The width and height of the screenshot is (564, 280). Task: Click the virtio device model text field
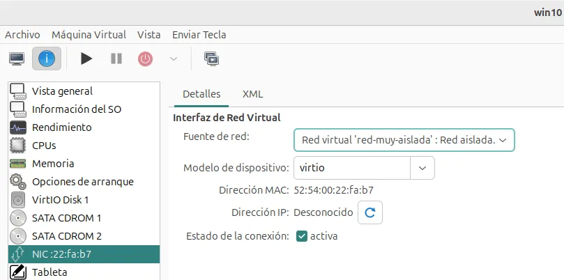click(351, 168)
